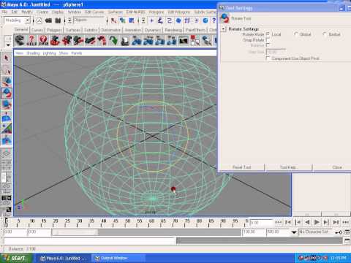Click the blue render sphere icon

click(205, 20)
